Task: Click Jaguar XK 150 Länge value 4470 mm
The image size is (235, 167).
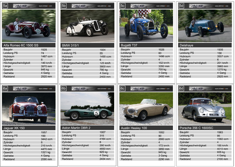Action: pyautogui.click(x=47, y=149)
